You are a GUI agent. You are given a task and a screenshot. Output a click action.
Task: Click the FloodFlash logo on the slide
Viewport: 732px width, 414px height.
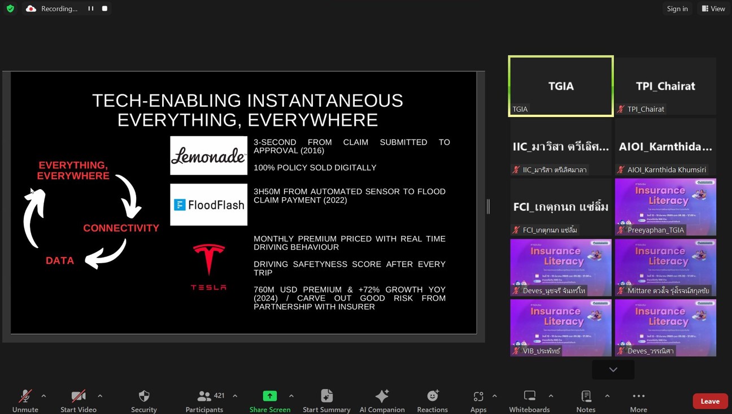point(209,204)
